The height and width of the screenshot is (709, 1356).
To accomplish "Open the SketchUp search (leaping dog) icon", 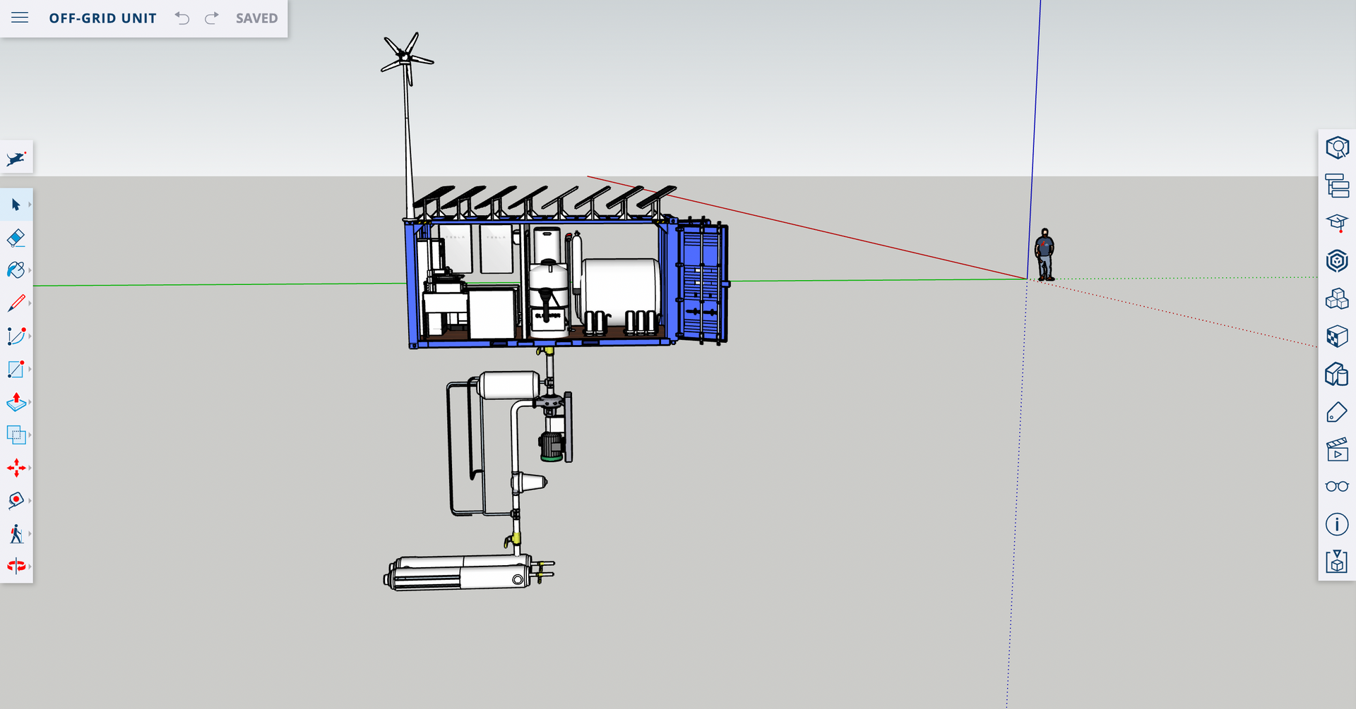I will click(16, 158).
